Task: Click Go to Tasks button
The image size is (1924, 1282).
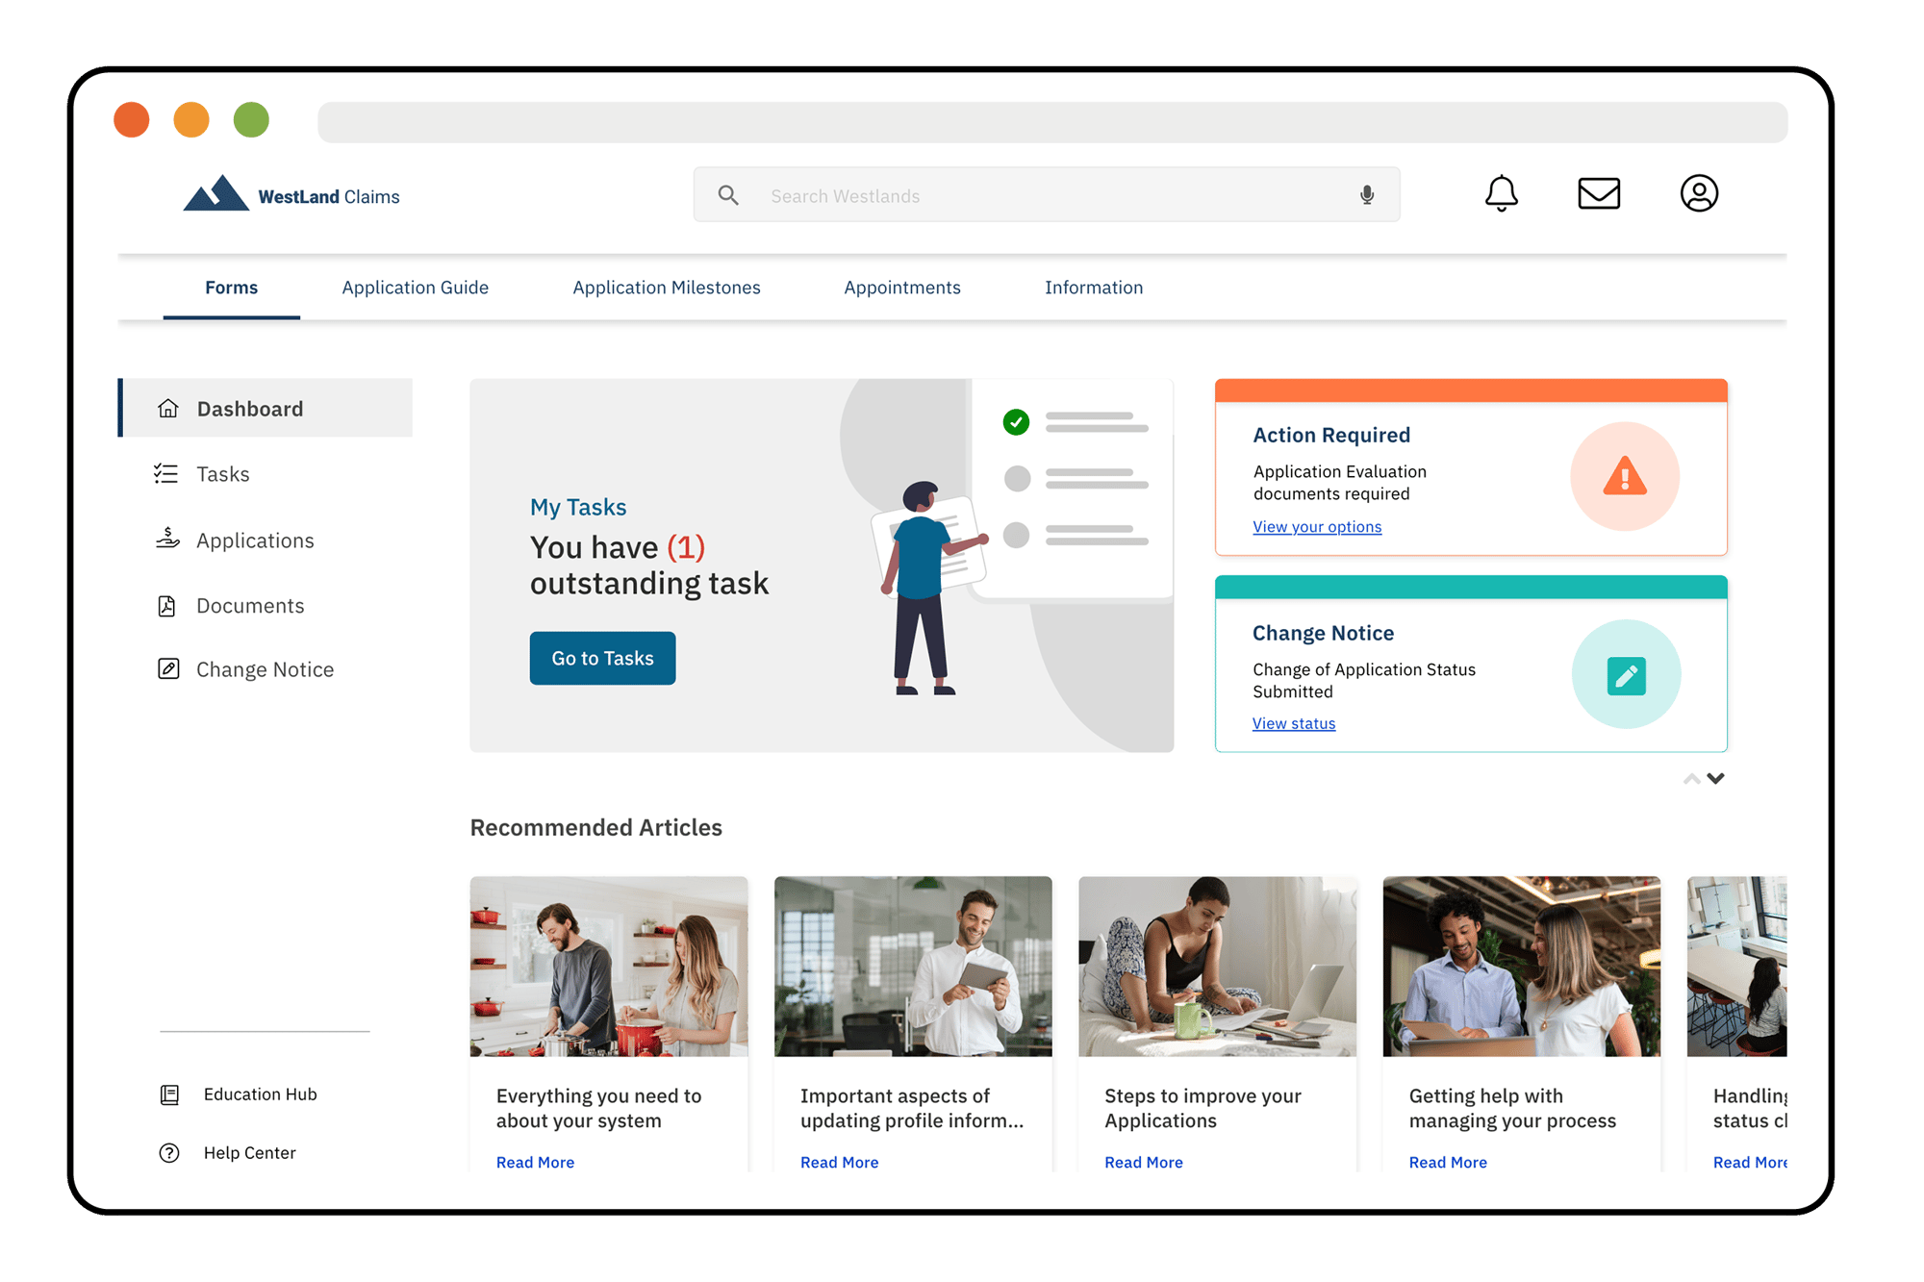Action: click(602, 657)
